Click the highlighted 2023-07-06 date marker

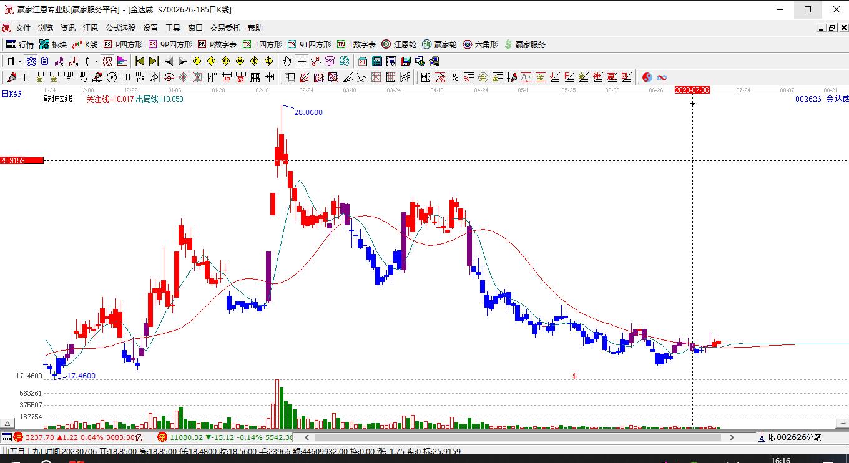pos(692,90)
